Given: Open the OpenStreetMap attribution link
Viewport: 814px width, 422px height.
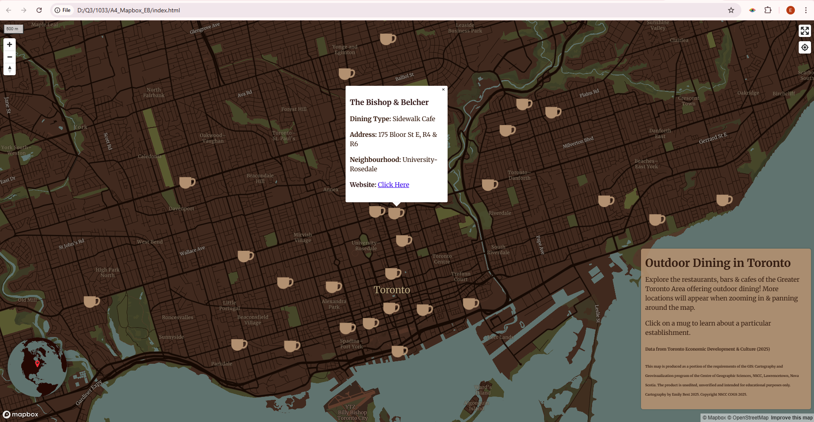Looking at the screenshot, I should click(x=750, y=418).
